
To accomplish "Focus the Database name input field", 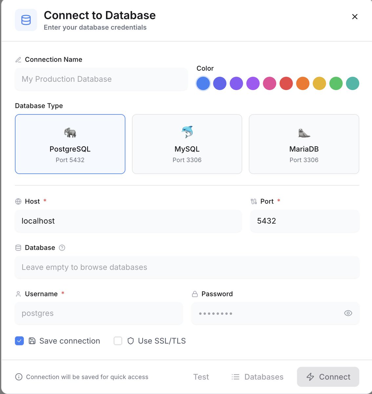I will click(x=187, y=267).
